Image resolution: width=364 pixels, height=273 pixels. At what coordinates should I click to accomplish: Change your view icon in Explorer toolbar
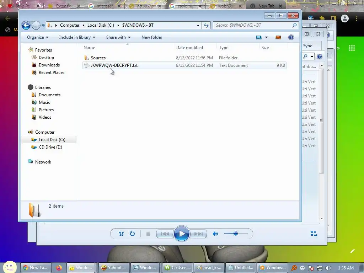coord(259,37)
